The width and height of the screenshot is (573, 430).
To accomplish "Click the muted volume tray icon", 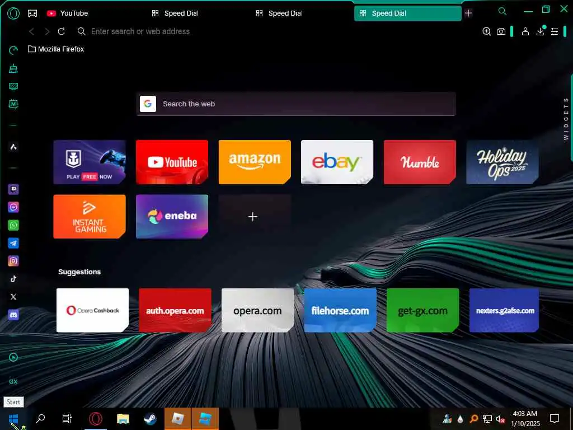I will pyautogui.click(x=500, y=419).
